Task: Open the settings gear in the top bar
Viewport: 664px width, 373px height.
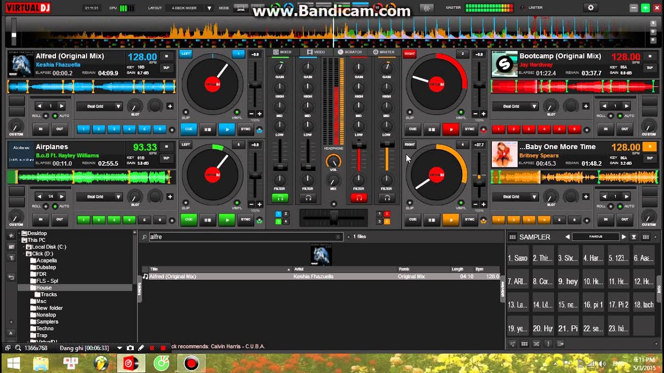Action: [x=590, y=8]
